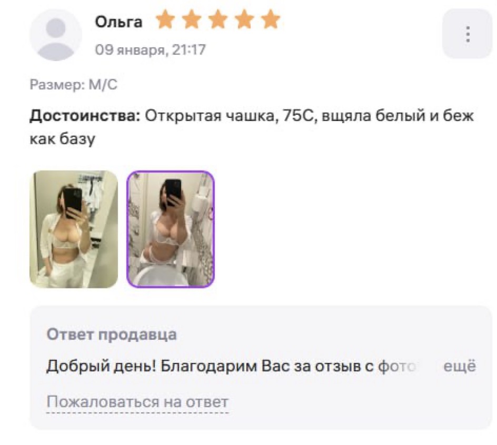Click the 'Добрый день!' greeting in reply
The height and width of the screenshot is (445, 497).
(101, 367)
